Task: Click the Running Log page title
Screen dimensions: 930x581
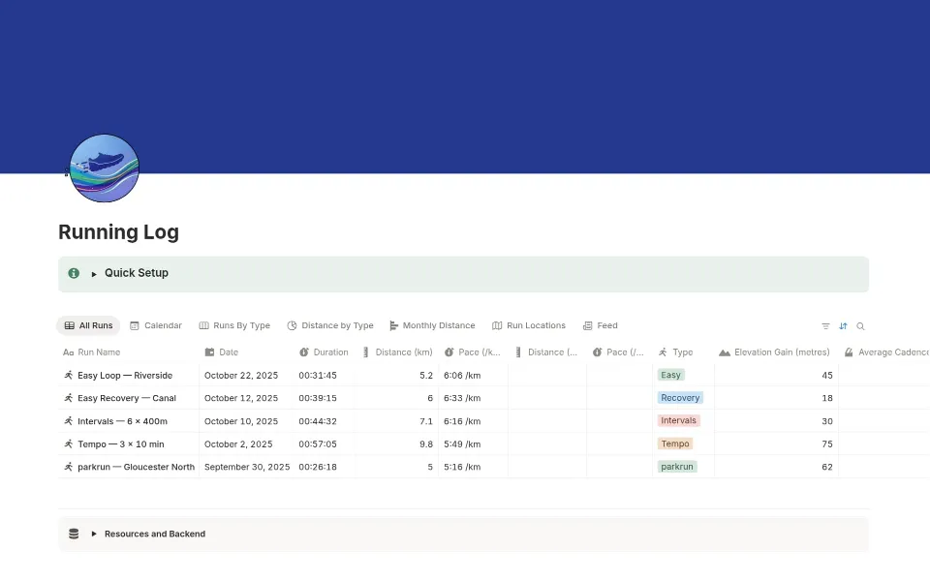Action: (118, 231)
